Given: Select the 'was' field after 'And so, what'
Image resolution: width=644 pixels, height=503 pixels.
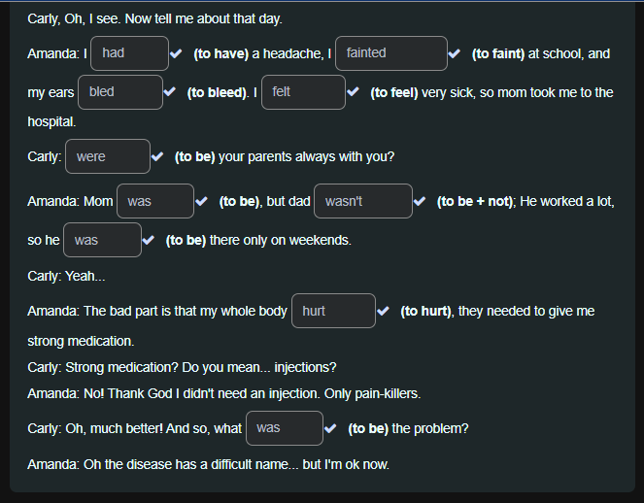Looking at the screenshot, I should (284, 428).
